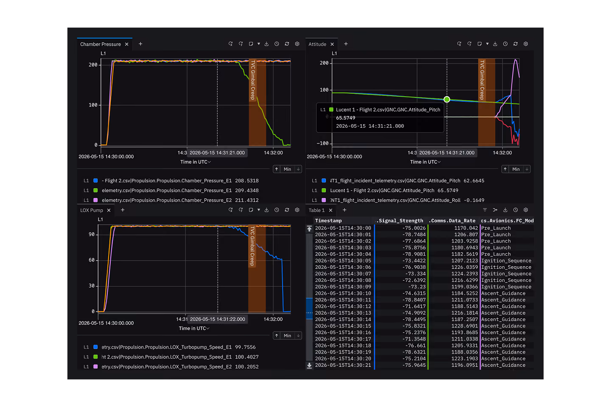The height and width of the screenshot is (407, 611).
Task: Download Table 1 data
Action: (505, 210)
